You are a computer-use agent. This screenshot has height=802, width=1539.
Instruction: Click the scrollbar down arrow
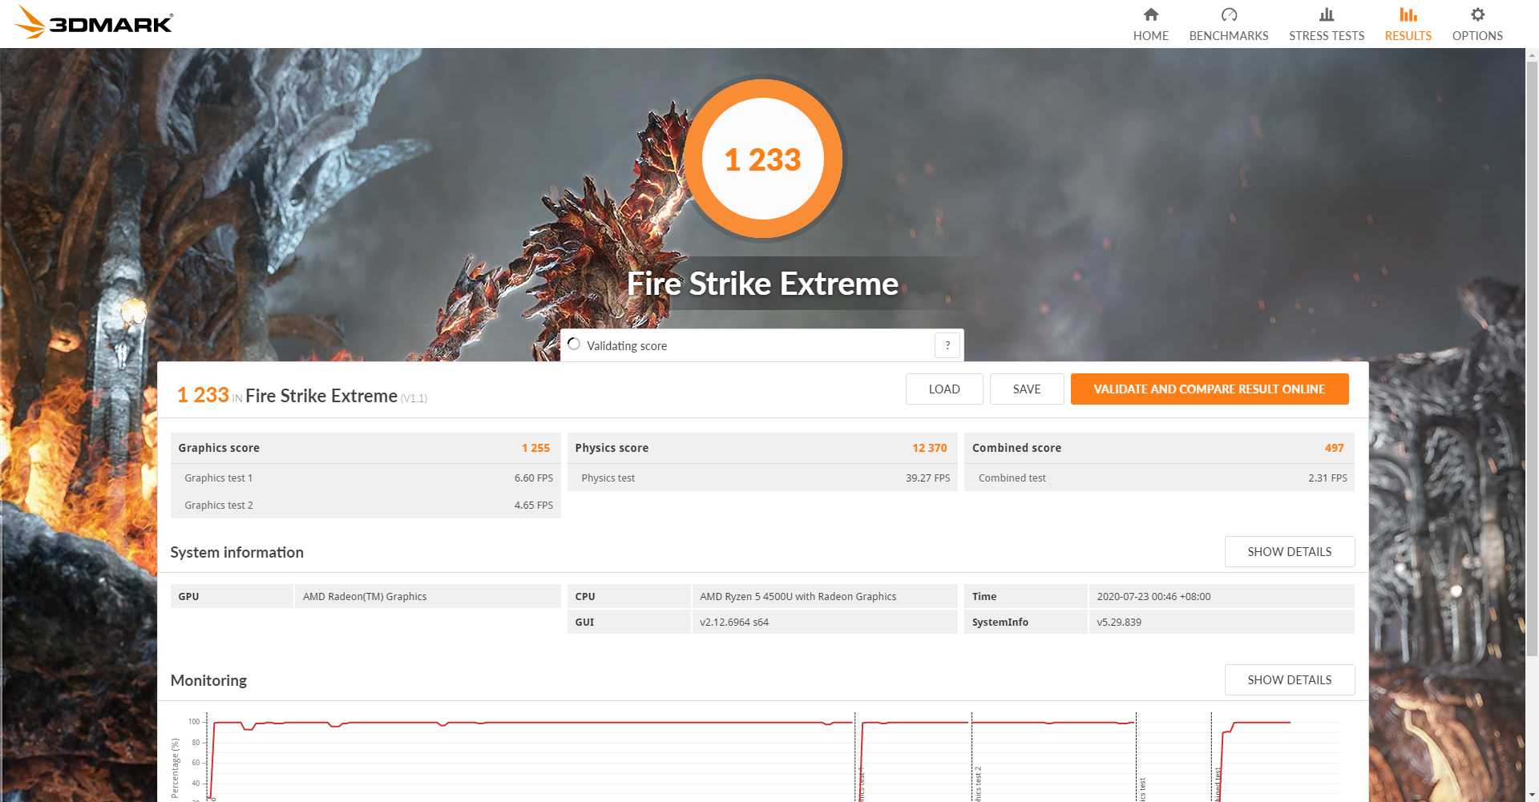coord(1532,795)
